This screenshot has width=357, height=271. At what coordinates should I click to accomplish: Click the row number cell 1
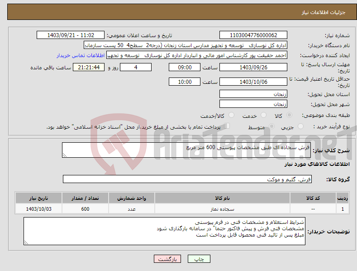[343, 209]
